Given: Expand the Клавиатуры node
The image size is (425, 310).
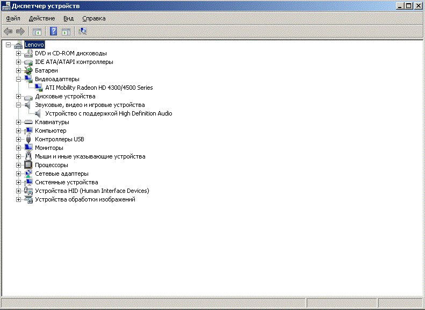Looking at the screenshot, I should click(18, 122).
